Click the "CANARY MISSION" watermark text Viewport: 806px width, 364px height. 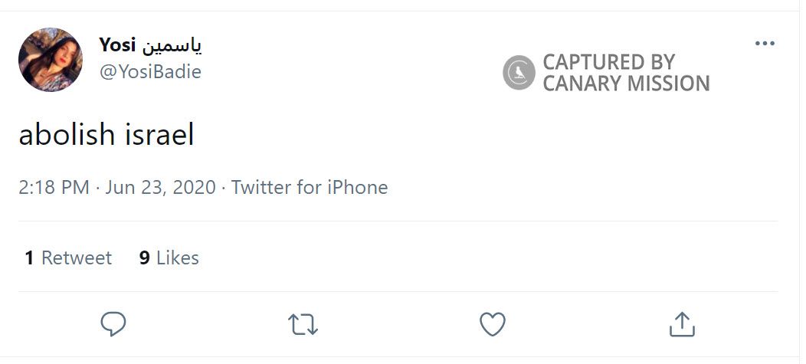[626, 83]
